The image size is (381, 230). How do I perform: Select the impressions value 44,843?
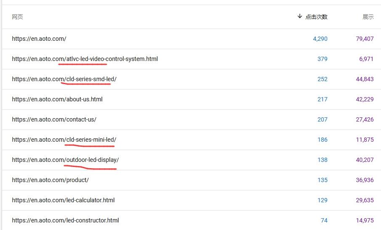click(x=365, y=79)
